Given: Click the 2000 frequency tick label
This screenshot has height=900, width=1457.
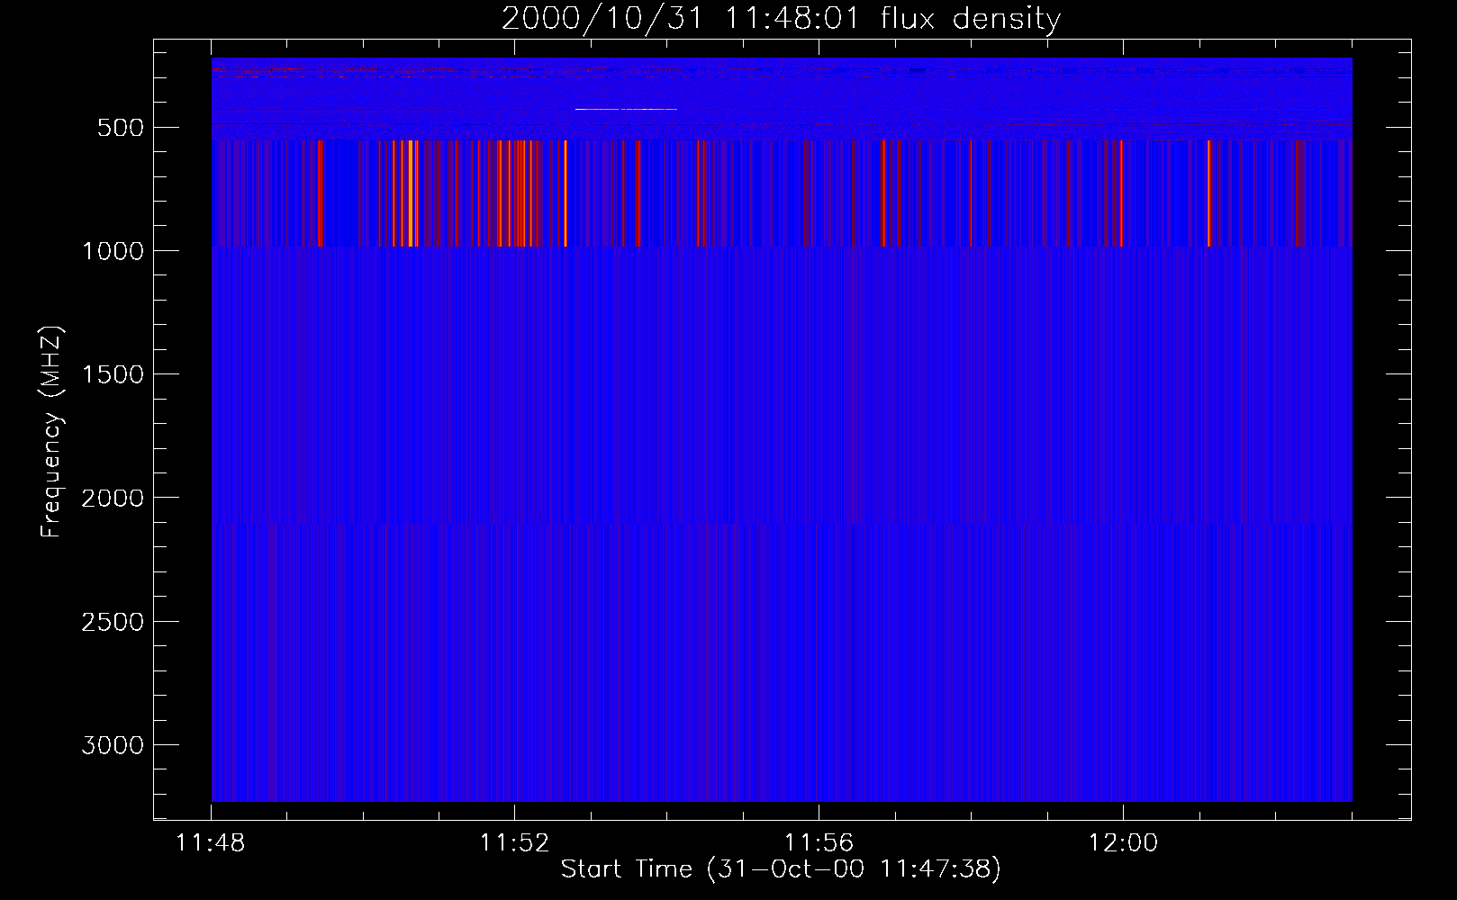Looking at the screenshot, I should (x=113, y=499).
